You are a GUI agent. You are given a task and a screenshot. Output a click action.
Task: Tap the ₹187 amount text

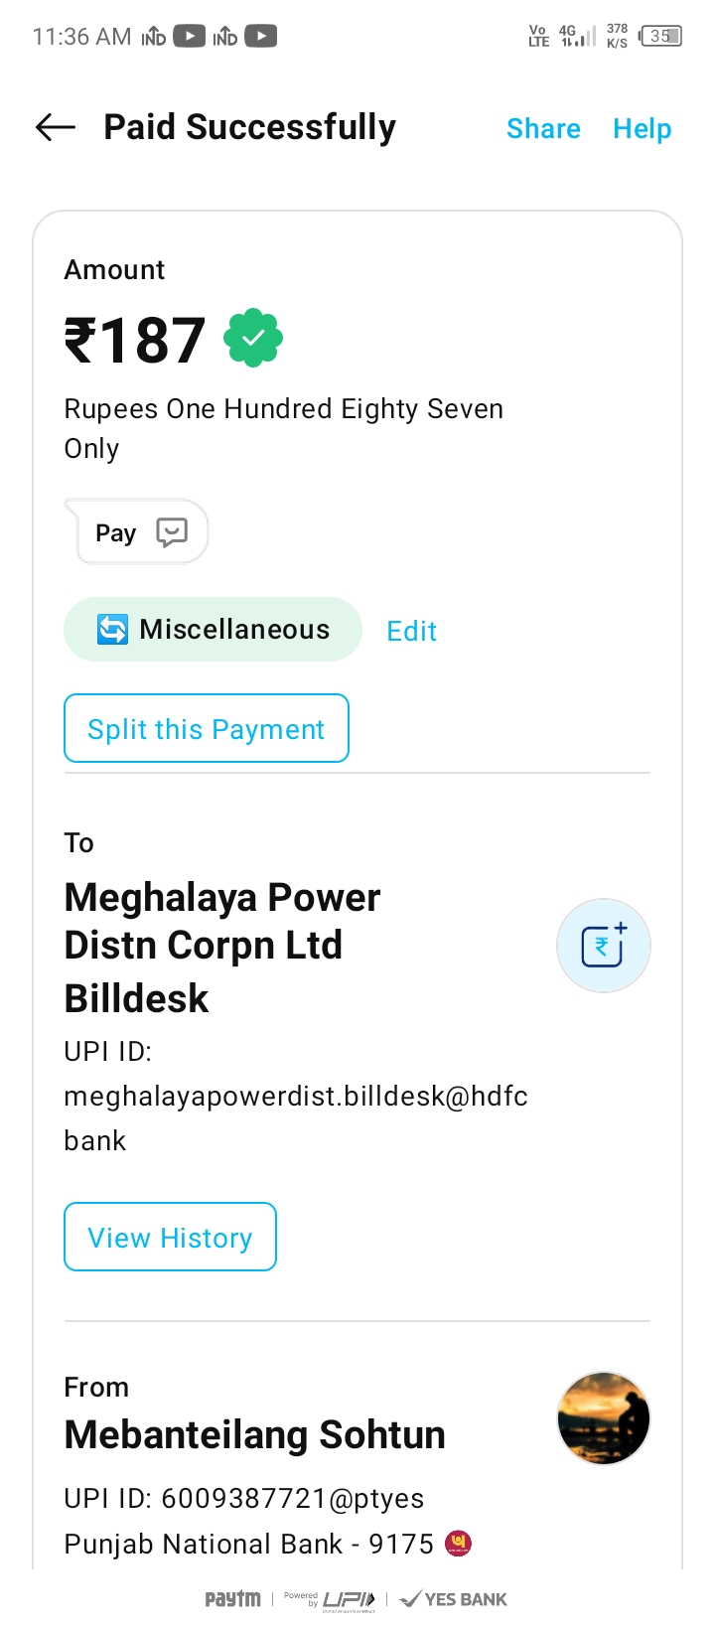(x=135, y=341)
